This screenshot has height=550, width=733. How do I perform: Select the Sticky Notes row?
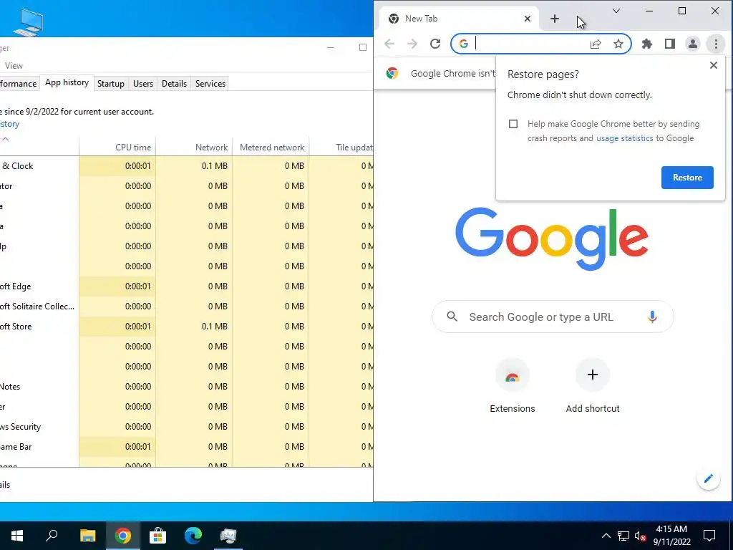tap(187, 386)
